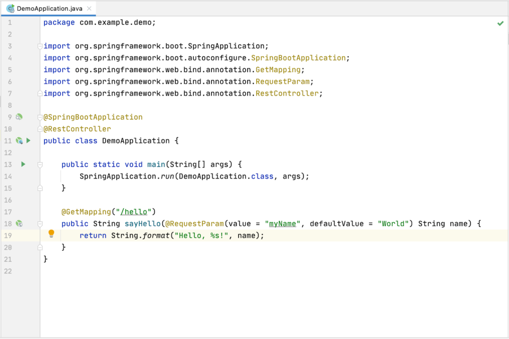Click the Spring gutter icon on the class declaration line

coord(19,141)
